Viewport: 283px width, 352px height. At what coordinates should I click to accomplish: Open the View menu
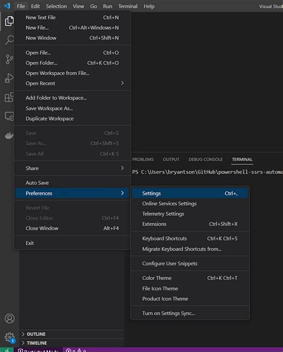78,7
